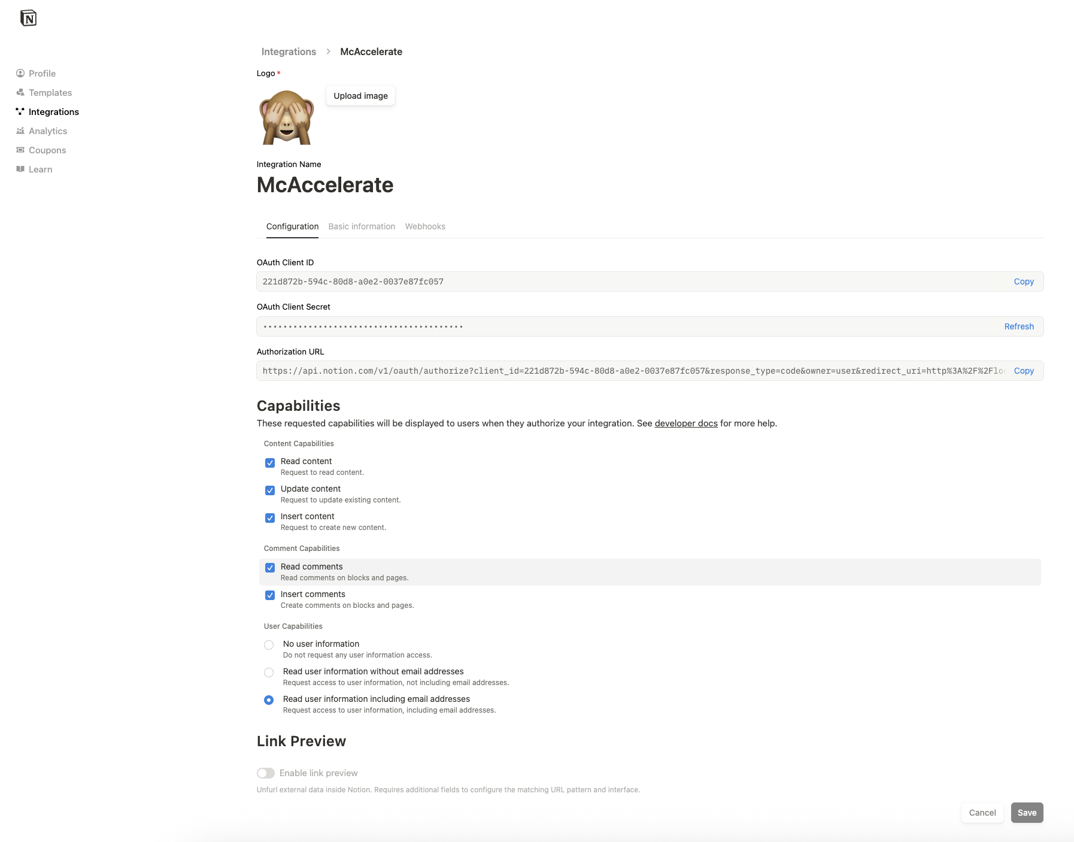Uncheck the Update content checkbox
Screen dimensions: 1074x842
click(x=270, y=490)
